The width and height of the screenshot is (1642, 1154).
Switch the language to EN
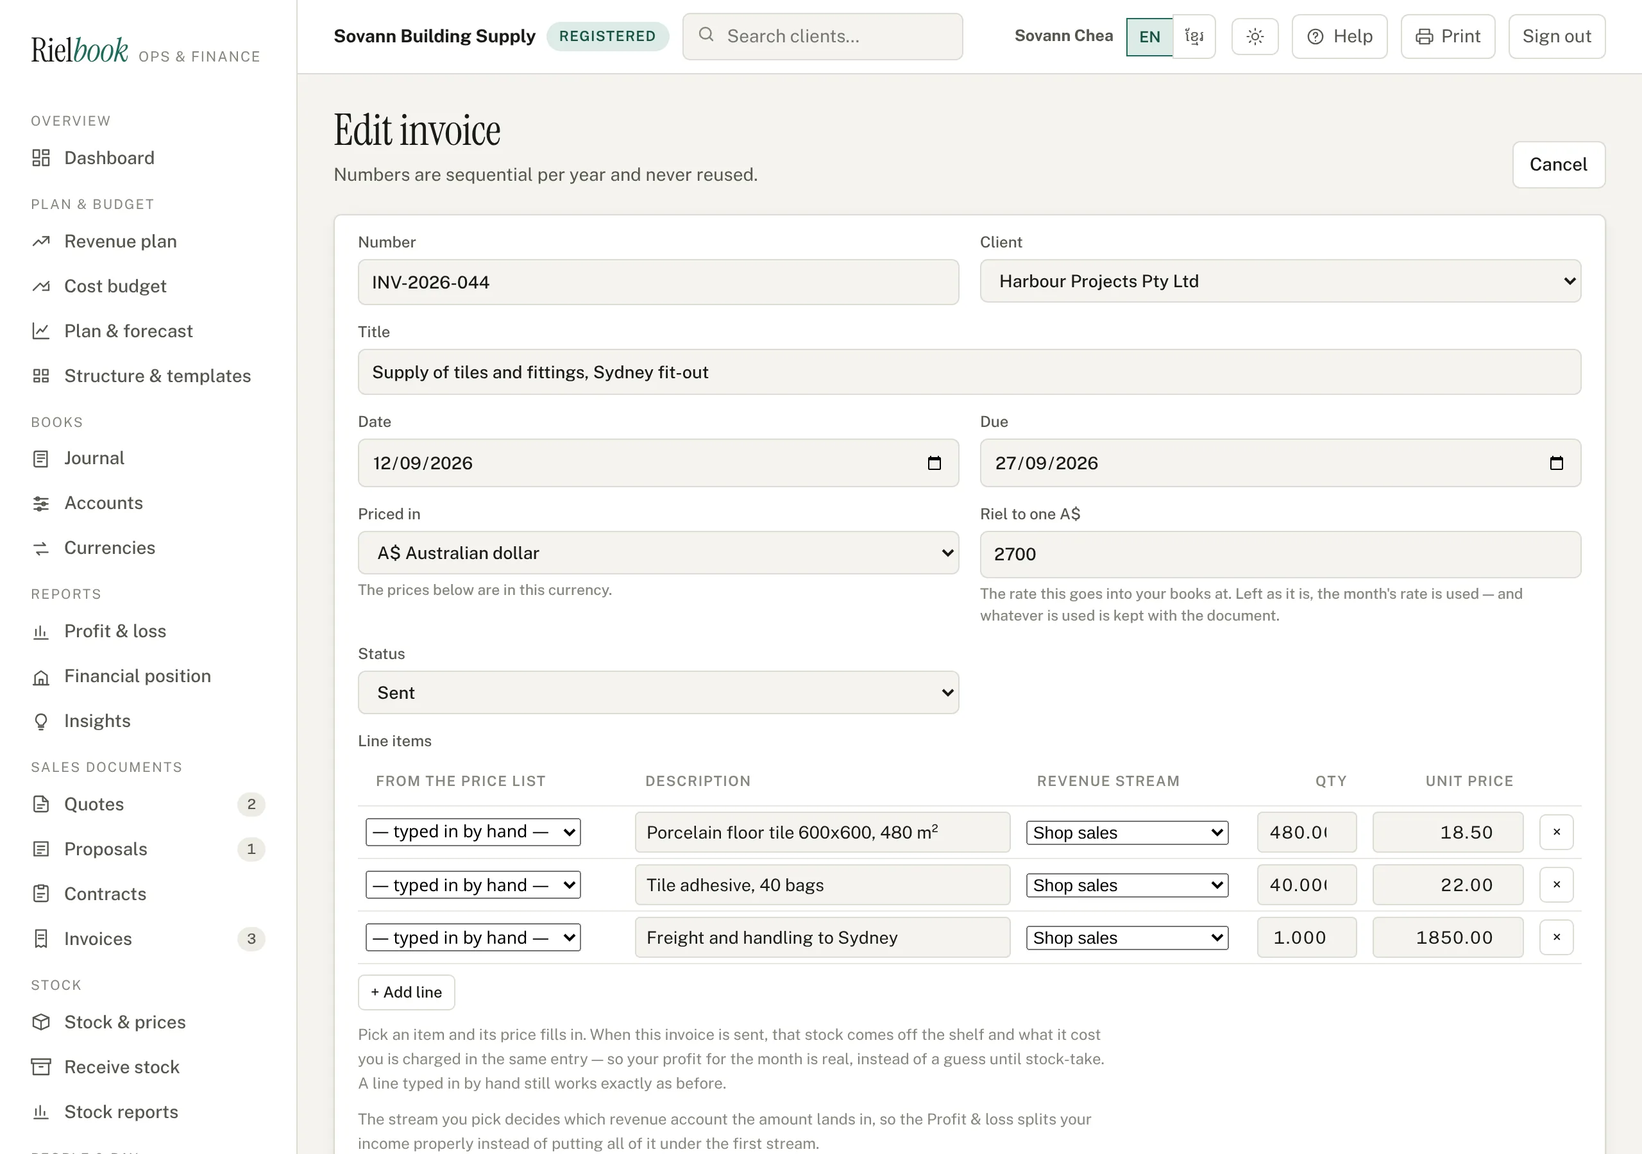[x=1149, y=37]
